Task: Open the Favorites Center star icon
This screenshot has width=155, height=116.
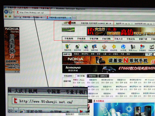Action: pyautogui.click(x=6, y=16)
